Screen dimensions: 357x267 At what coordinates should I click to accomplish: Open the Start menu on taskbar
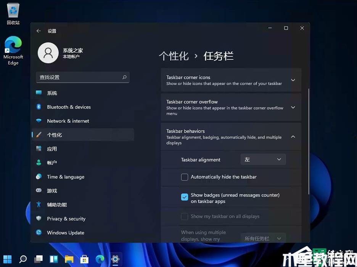pyautogui.click(x=7, y=259)
